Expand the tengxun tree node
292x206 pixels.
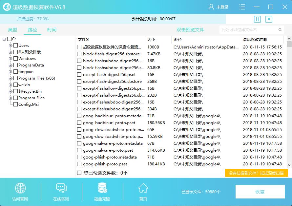tap(10, 72)
